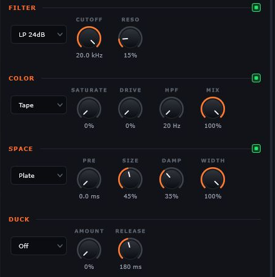Click the 20.0 kHz cutoff value
Image resolution: width=275 pixels, height=277 pixels.
coord(89,56)
